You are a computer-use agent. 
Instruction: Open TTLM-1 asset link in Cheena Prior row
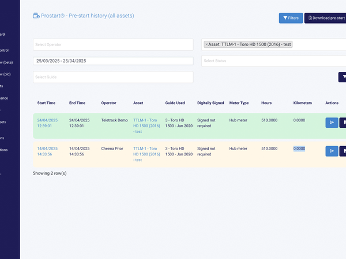click(x=146, y=154)
